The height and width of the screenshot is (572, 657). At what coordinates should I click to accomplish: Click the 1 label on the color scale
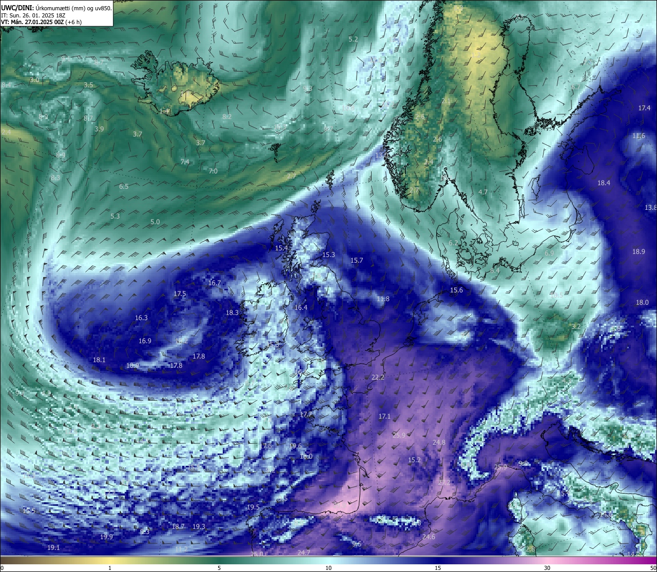coord(110,568)
